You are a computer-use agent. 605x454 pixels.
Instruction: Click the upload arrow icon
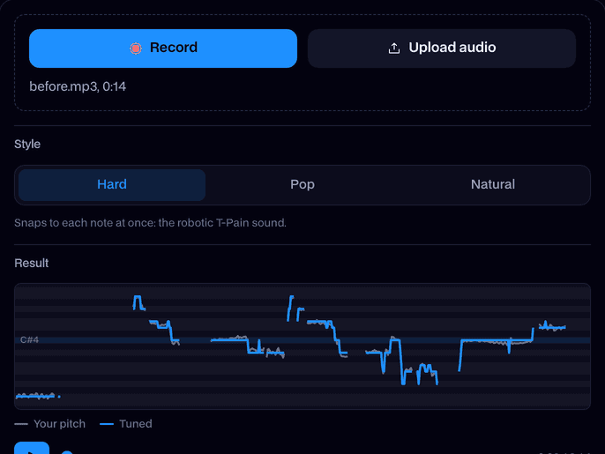393,48
